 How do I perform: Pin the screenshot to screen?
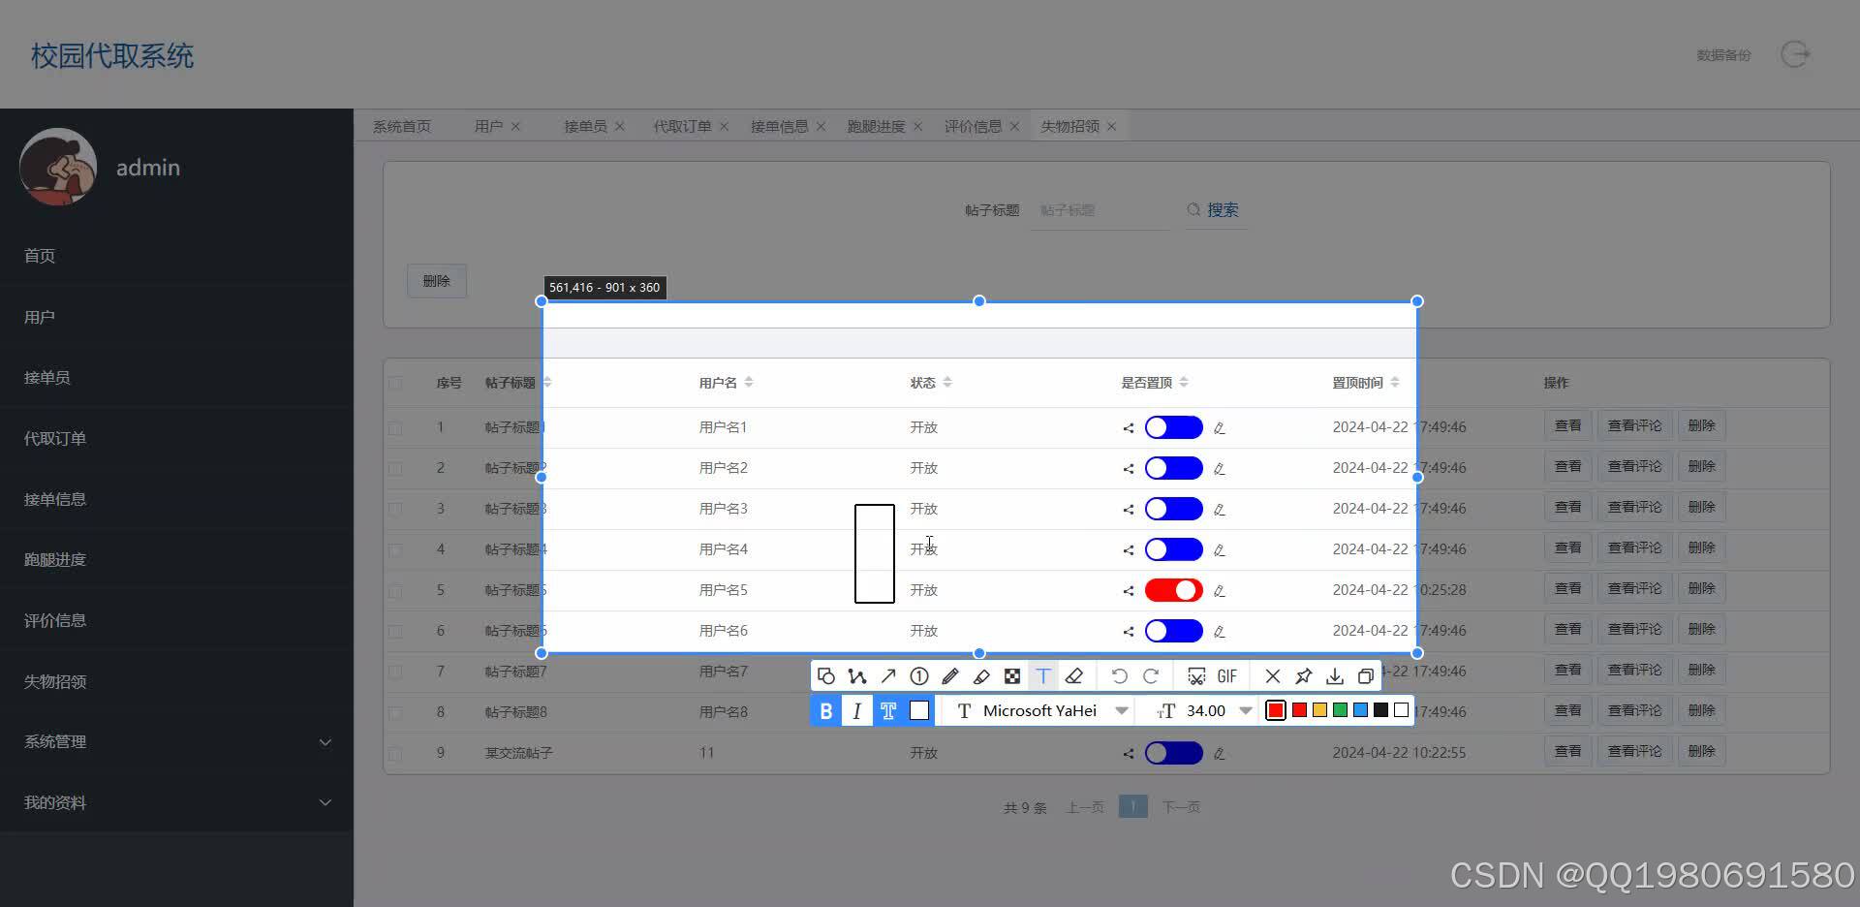click(x=1304, y=675)
